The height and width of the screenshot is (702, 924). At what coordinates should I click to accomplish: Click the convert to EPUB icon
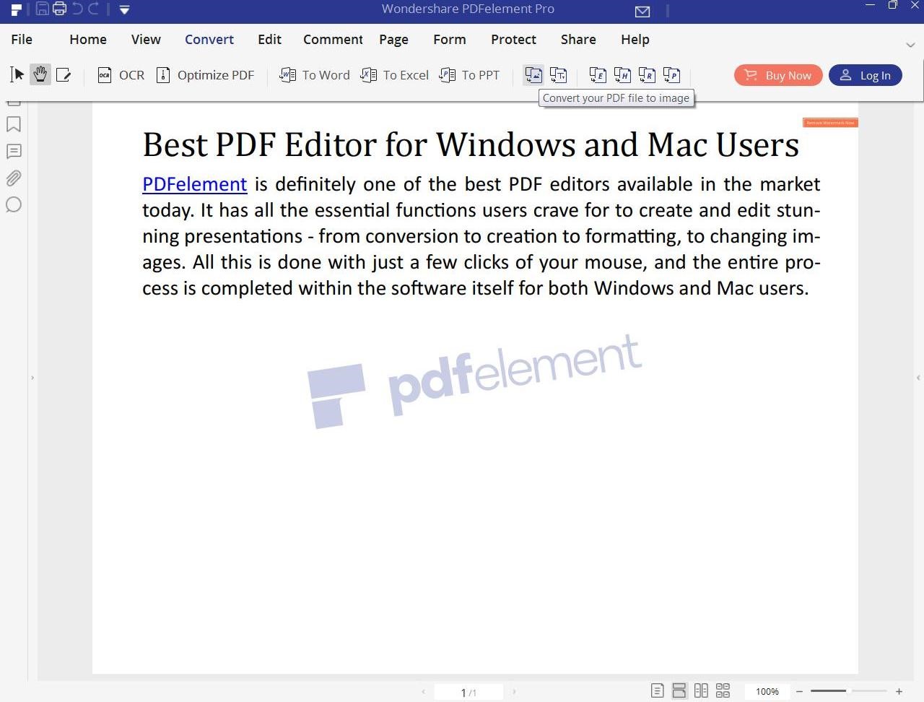point(598,75)
